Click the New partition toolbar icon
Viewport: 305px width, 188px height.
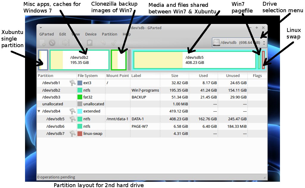43,43
